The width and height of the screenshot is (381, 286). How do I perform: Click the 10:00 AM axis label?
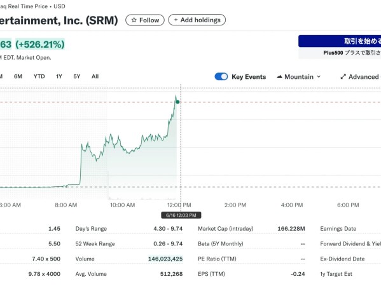click(x=123, y=205)
